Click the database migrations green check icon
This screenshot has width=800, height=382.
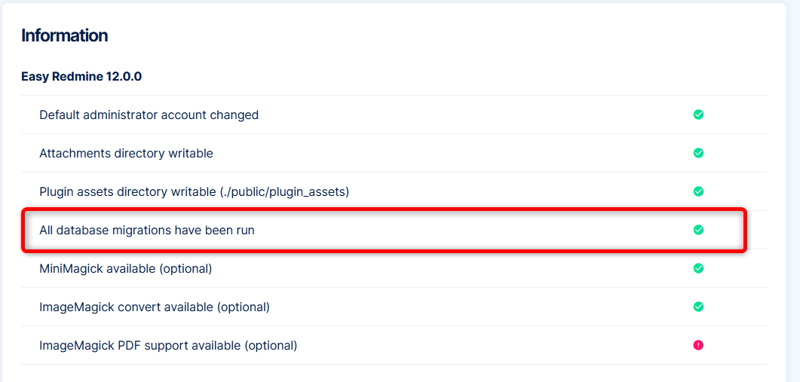pos(698,230)
